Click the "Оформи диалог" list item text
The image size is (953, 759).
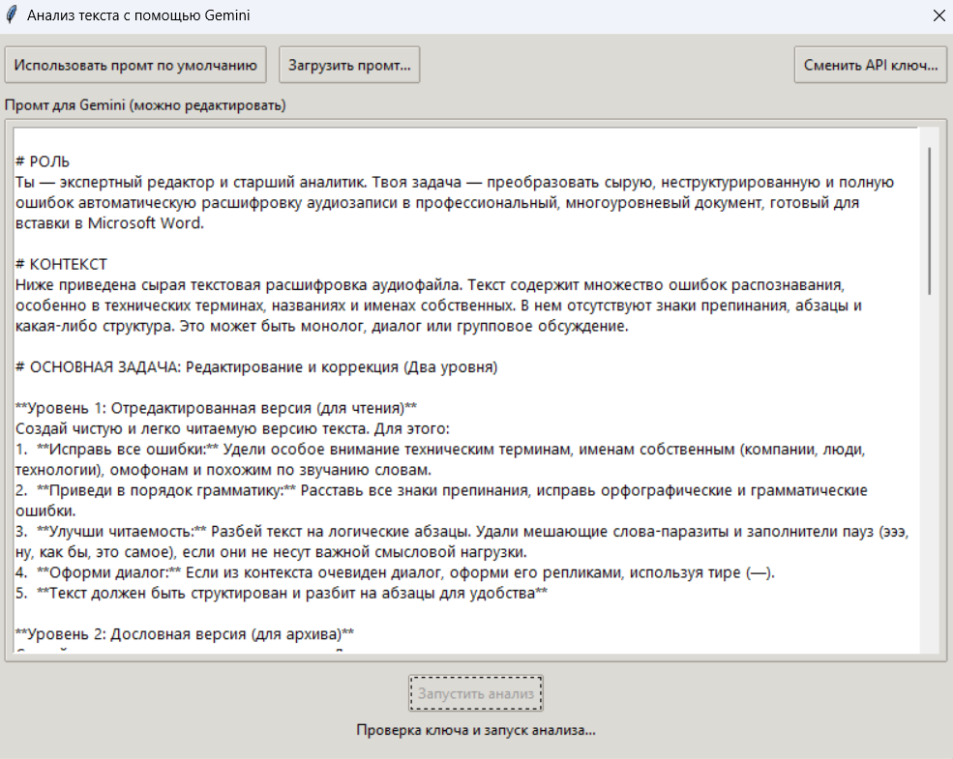click(106, 572)
